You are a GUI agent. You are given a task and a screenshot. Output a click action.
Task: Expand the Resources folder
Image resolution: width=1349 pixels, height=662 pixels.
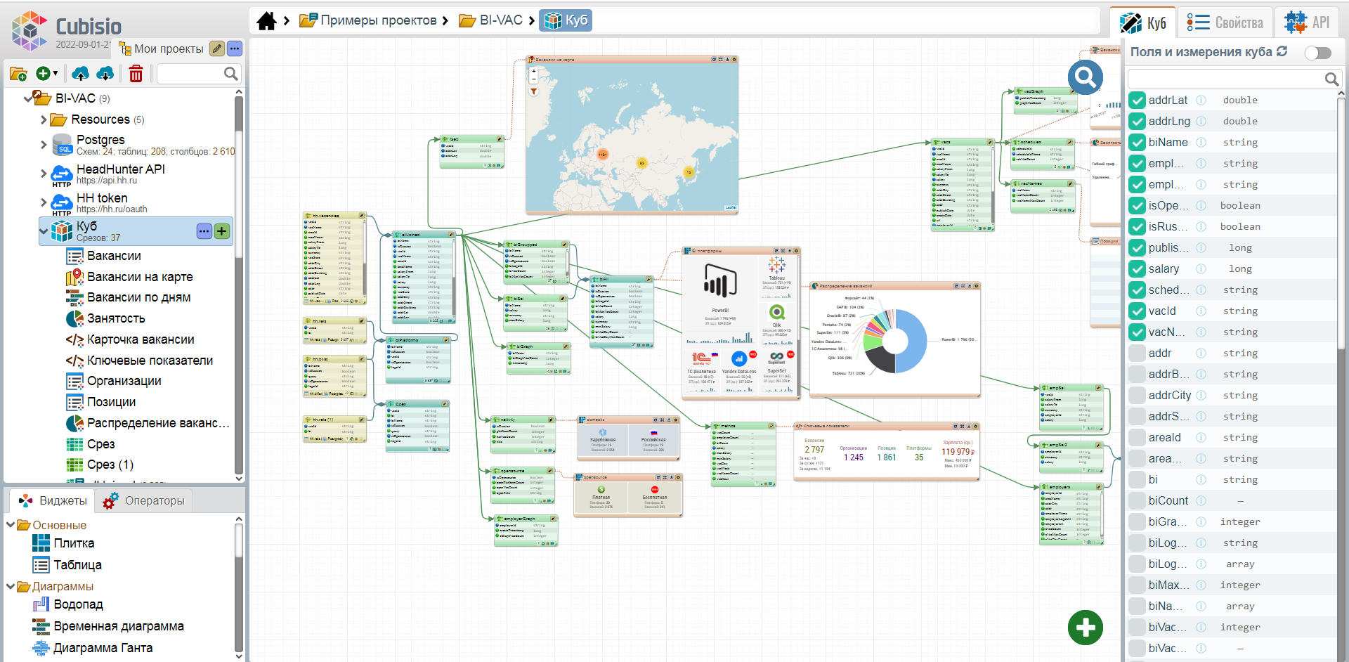tap(44, 120)
